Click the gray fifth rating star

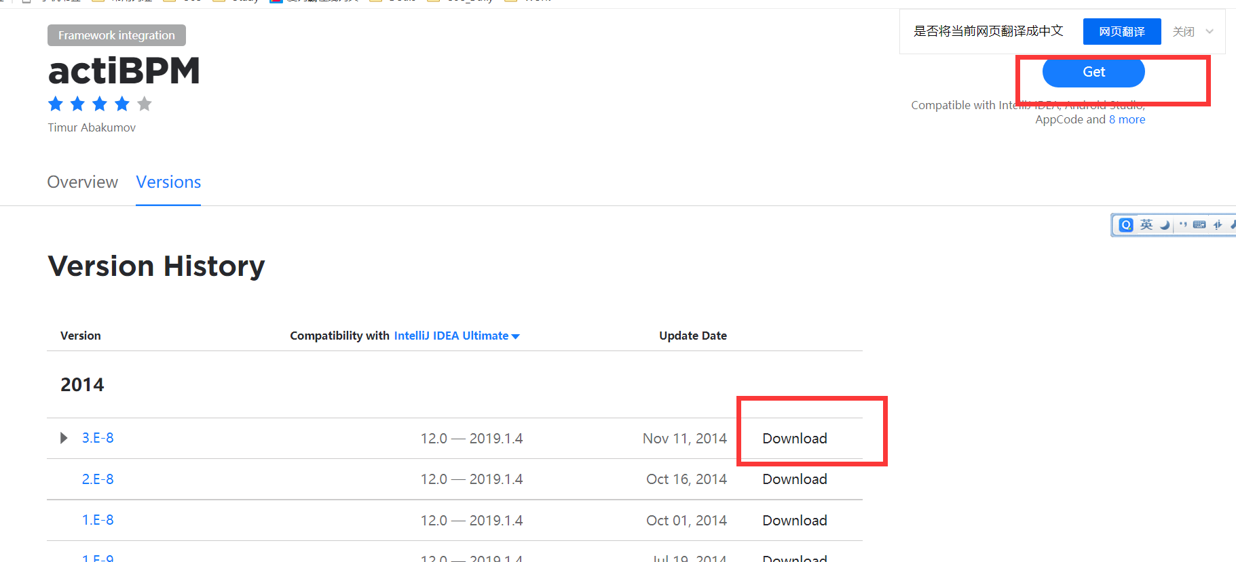tap(145, 104)
